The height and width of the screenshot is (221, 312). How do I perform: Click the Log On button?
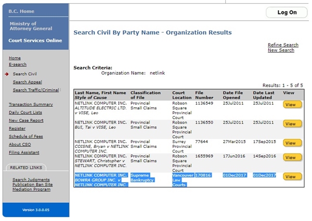(287, 12)
